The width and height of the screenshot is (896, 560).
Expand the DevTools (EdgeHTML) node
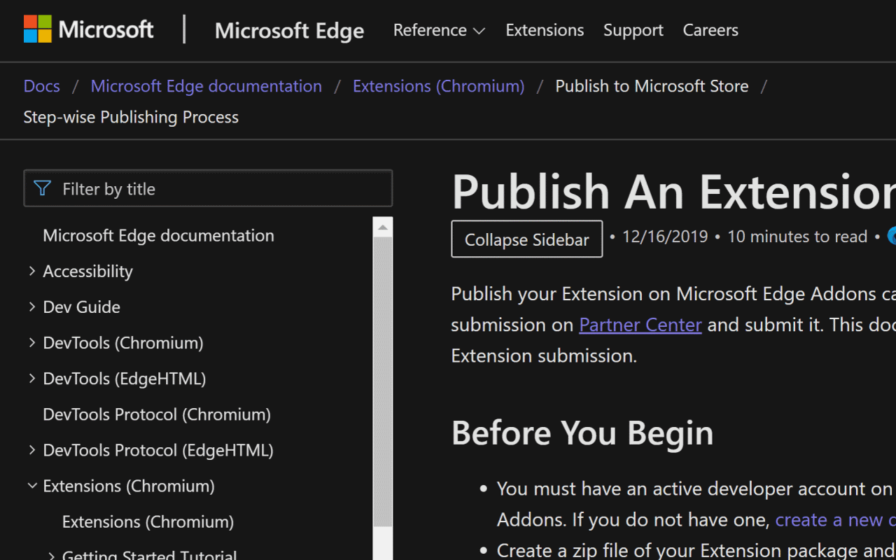click(32, 378)
